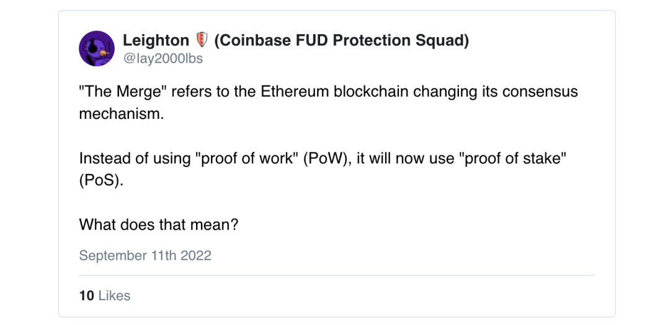Click Leighton's purple profile avatar
655x325 pixels.
point(97,48)
